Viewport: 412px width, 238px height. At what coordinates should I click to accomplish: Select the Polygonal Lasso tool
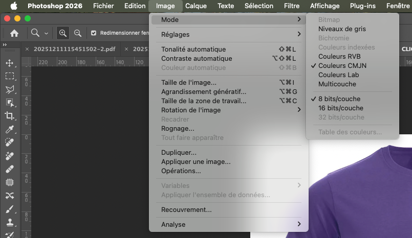(10, 89)
